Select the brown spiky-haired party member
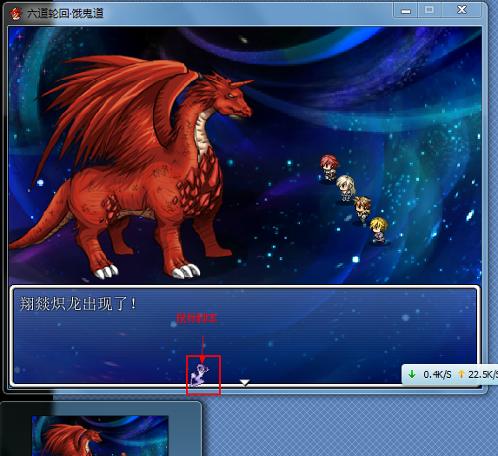This screenshot has width=498, height=456. [362, 208]
